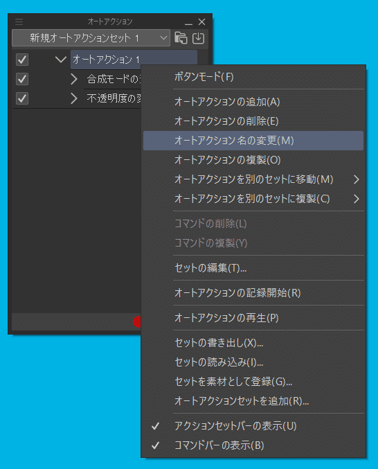
Task: Open submenu arrow of 別のセットに複製(C)
Action: pyautogui.click(x=356, y=199)
